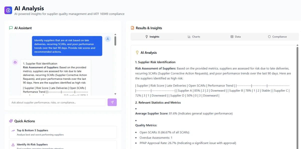Select the Data tab

(x=236, y=37)
